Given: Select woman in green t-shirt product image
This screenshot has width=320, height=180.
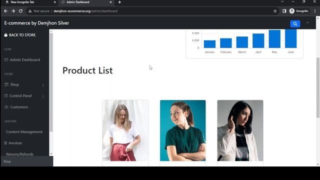Looking at the screenshot, I should coord(182,130).
